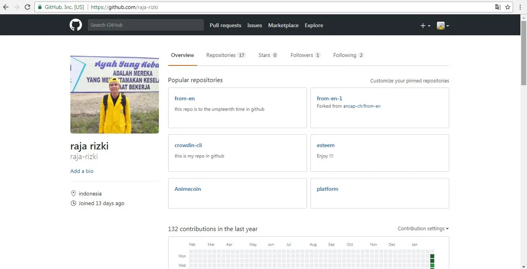This screenshot has height=269, width=527.
Task: Click the GitHub octocat logo
Action: (76, 25)
